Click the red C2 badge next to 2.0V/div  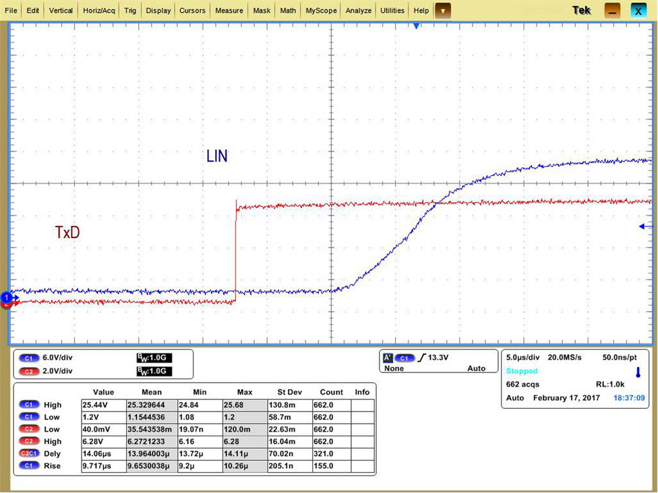(x=29, y=371)
